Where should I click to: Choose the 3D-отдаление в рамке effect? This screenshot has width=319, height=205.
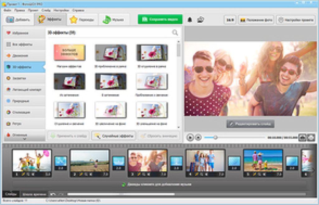(x=152, y=52)
